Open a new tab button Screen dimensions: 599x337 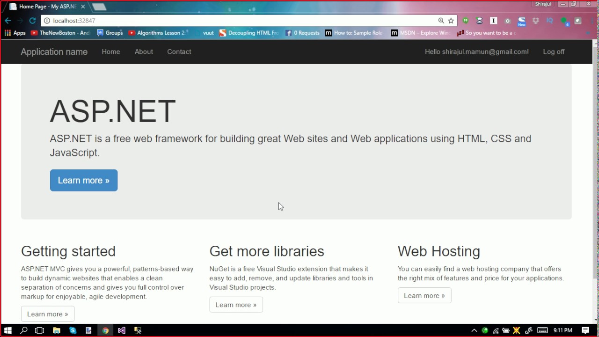[99, 7]
